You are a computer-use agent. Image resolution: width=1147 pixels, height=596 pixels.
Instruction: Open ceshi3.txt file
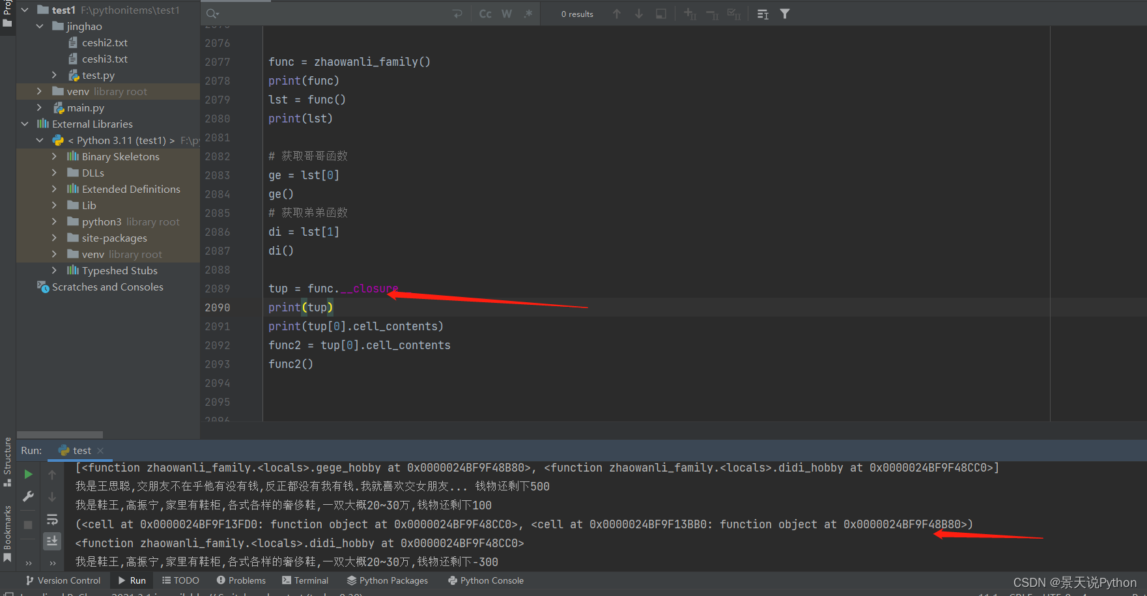pos(104,59)
